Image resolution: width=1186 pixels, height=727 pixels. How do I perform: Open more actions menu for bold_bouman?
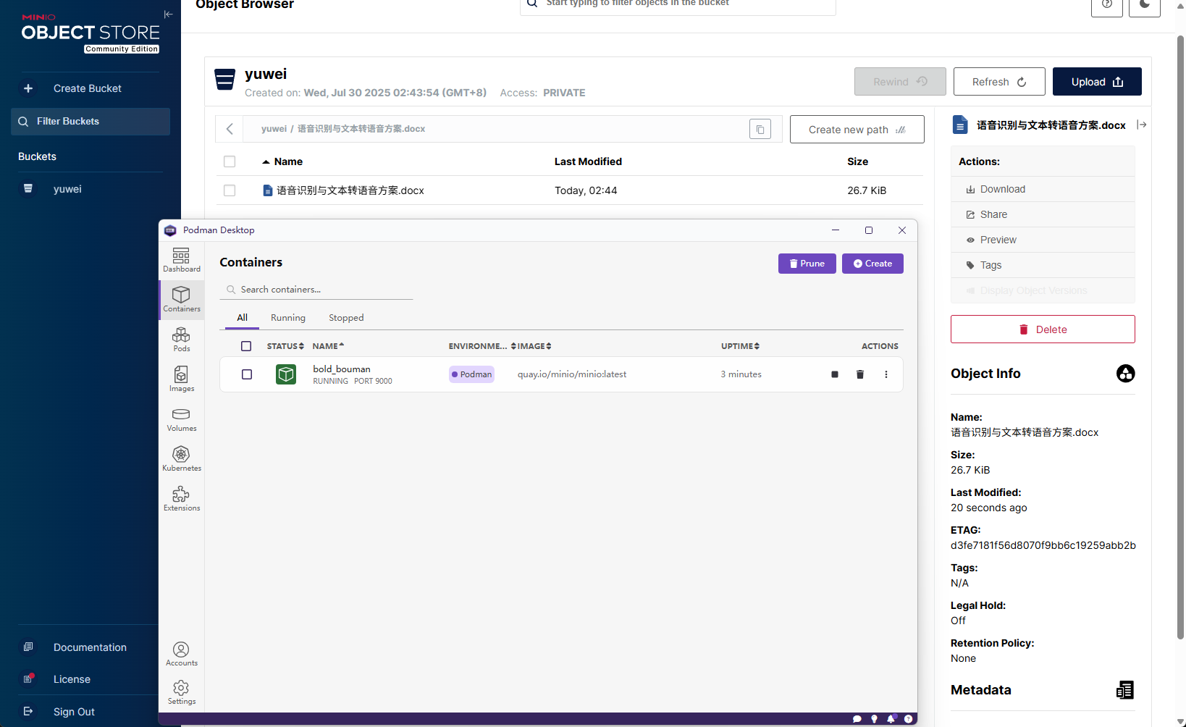tap(886, 374)
